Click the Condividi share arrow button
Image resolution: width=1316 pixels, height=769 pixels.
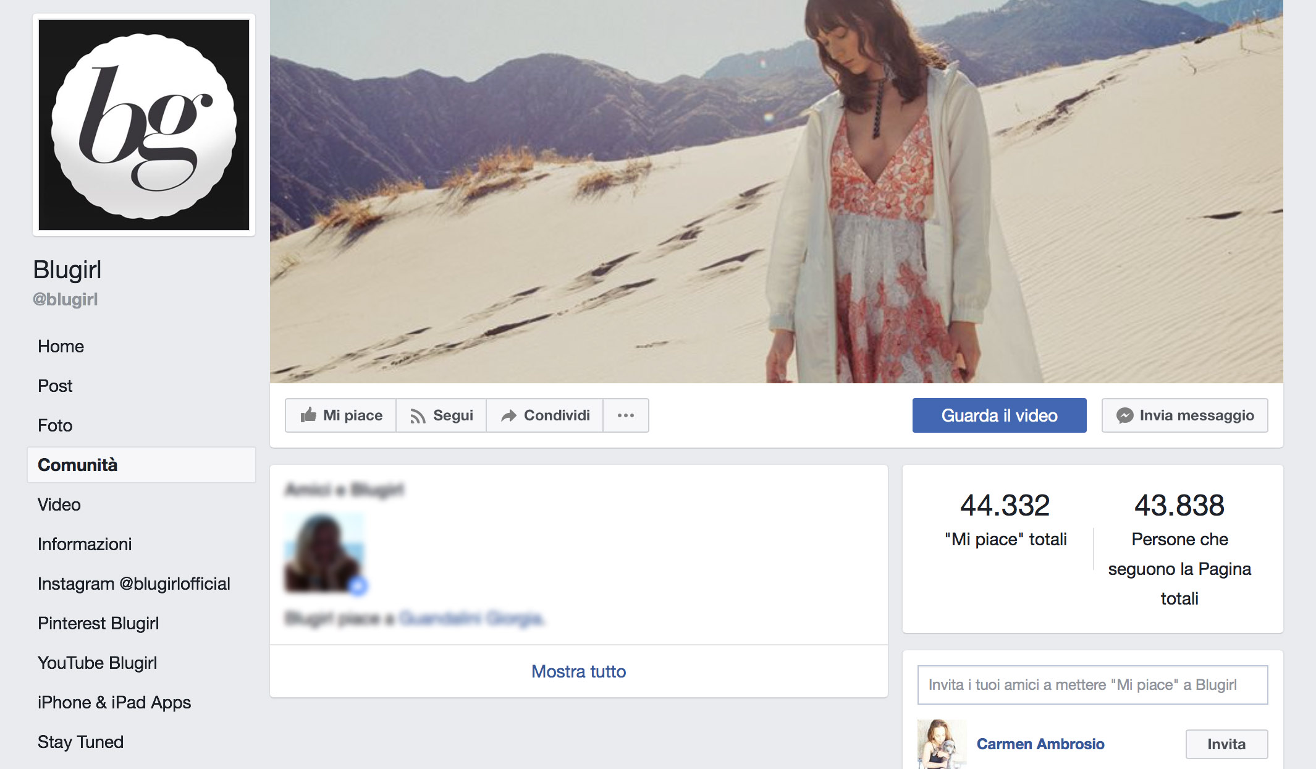545,415
